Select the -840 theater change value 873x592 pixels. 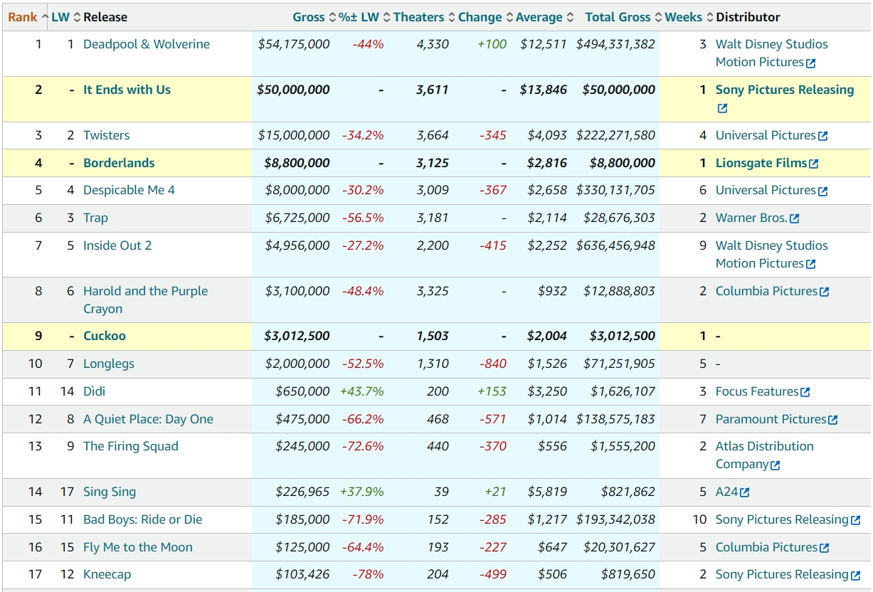click(493, 364)
